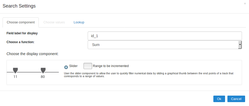Screen dimensions: 249x106
Task: Click the Slider option label text
Action: (x=73, y=66)
